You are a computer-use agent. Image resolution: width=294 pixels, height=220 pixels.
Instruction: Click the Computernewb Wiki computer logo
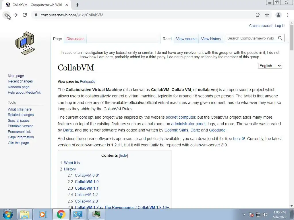click(25, 43)
